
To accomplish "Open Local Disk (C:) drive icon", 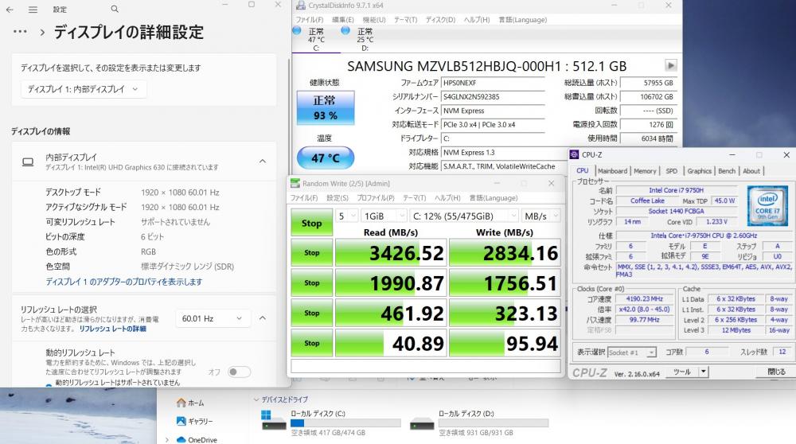I will tap(274, 421).
